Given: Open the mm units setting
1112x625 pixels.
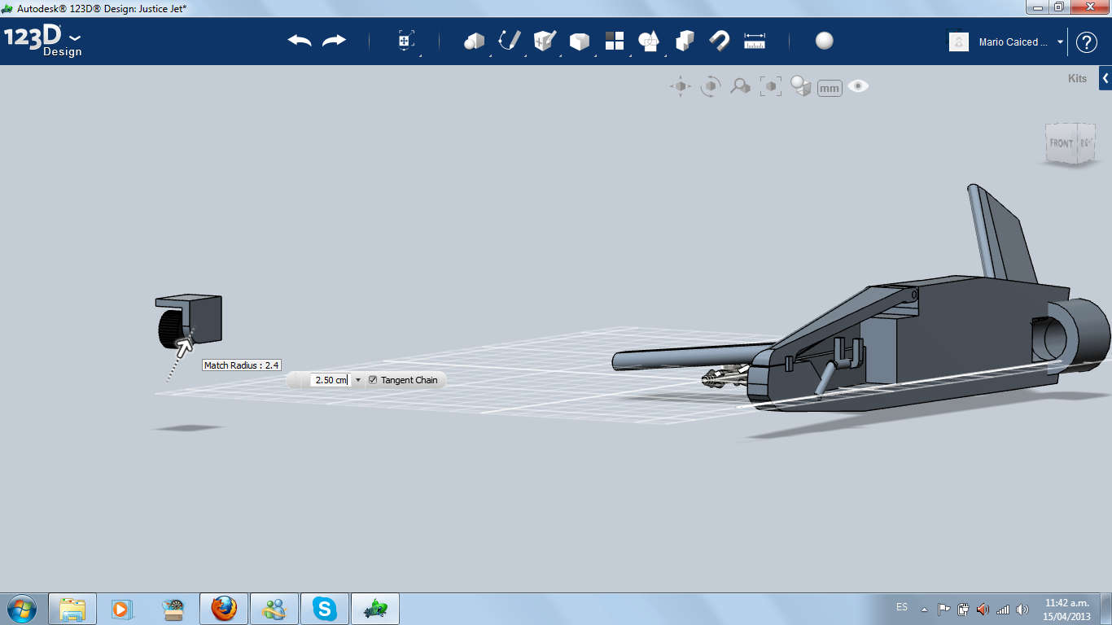Looking at the screenshot, I should click(830, 88).
